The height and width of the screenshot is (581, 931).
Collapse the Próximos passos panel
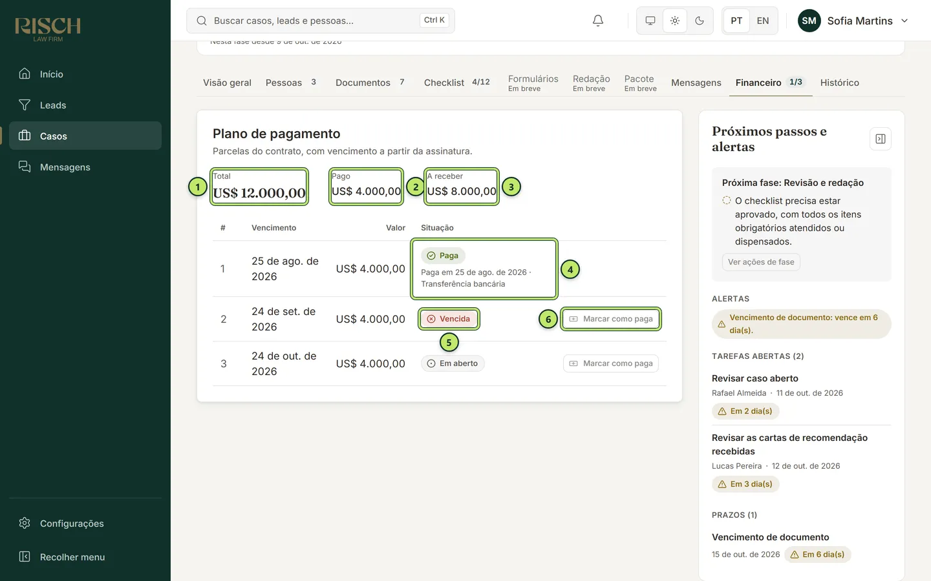tap(881, 139)
